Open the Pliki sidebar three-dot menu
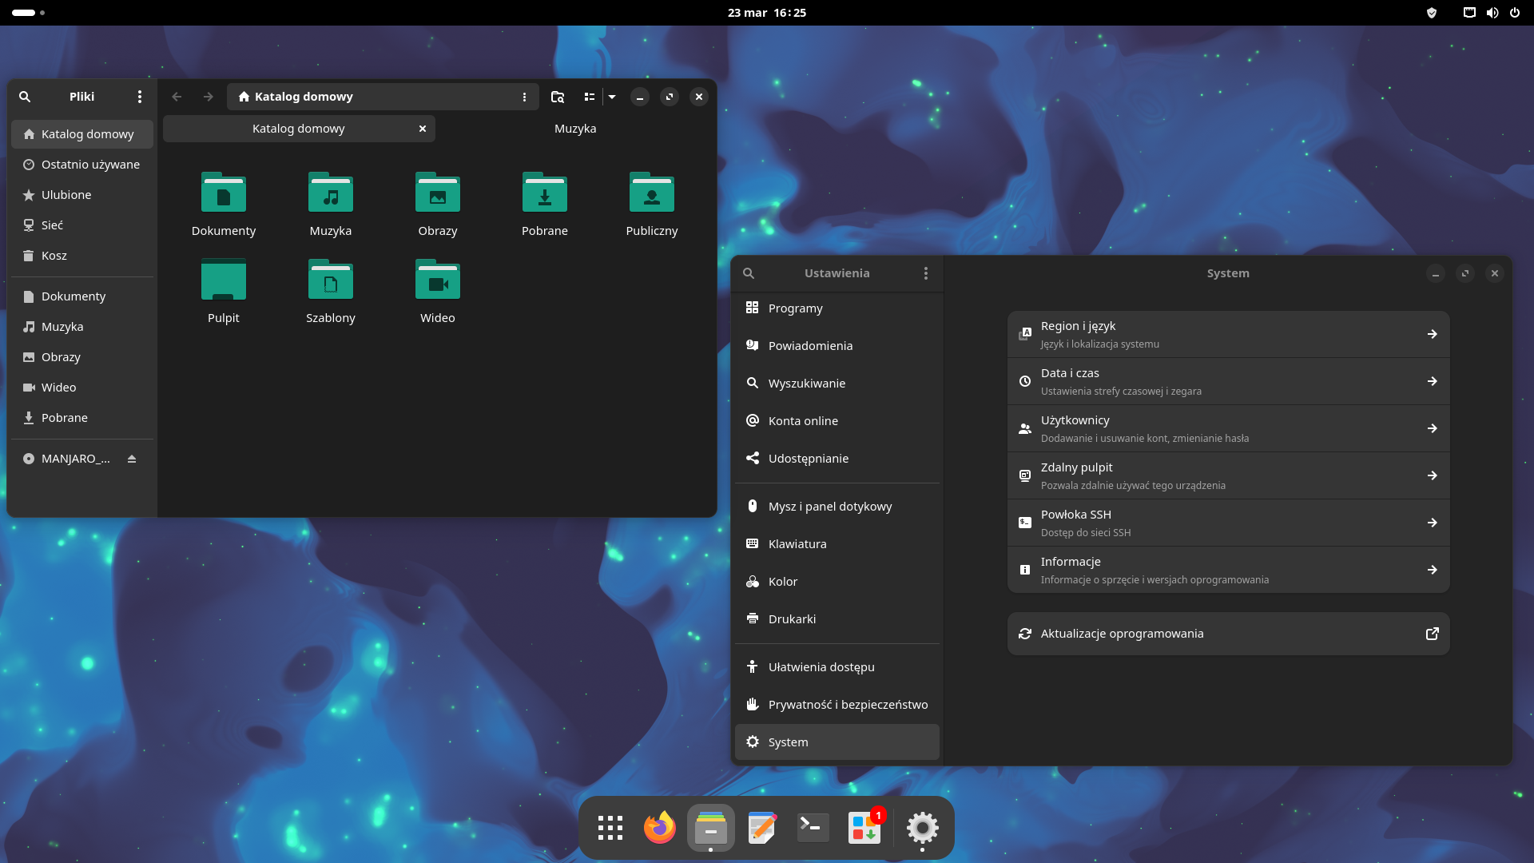 click(x=140, y=97)
